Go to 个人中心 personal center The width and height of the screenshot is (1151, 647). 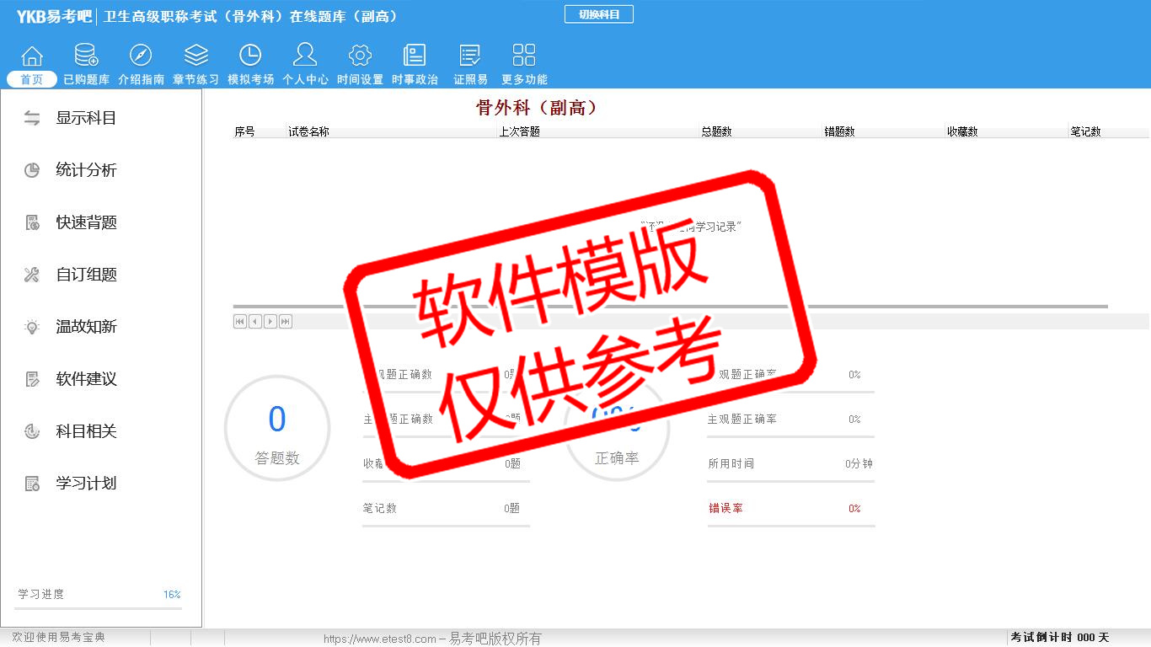tap(305, 56)
